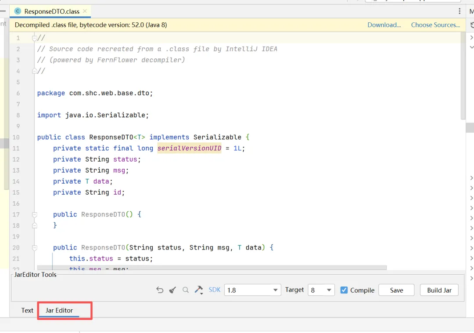Click the word 'package' on line 6
474x333 pixels.
pos(51,93)
